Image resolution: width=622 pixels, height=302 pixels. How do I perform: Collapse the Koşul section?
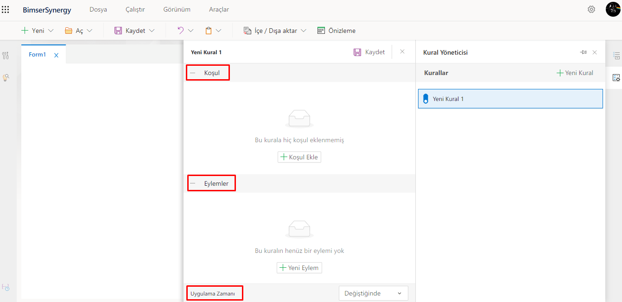pos(193,73)
